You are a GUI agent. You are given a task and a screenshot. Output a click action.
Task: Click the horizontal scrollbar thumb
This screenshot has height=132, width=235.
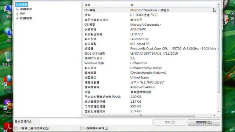coord(141,115)
